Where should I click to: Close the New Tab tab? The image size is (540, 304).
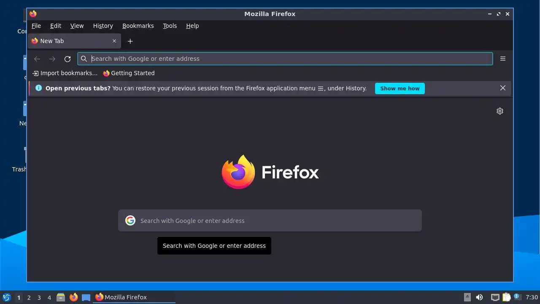tap(114, 41)
